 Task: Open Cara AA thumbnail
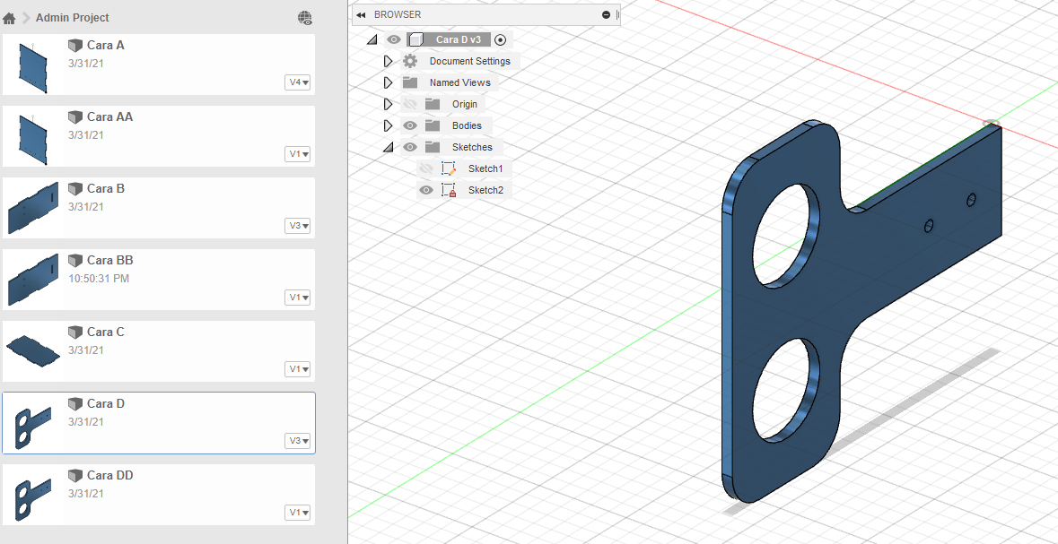pos(33,136)
